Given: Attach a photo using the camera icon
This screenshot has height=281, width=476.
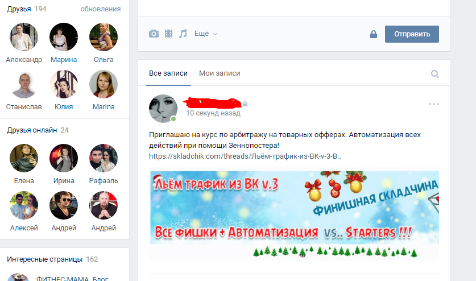Looking at the screenshot, I should coord(154,34).
